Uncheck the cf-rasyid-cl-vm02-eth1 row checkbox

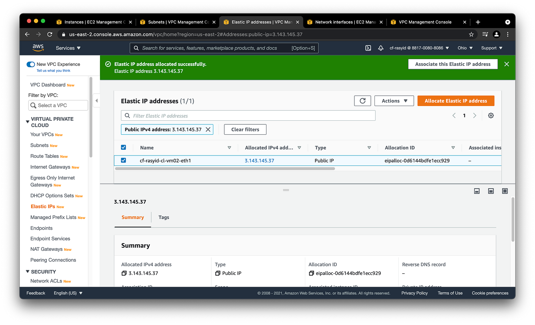click(x=123, y=160)
